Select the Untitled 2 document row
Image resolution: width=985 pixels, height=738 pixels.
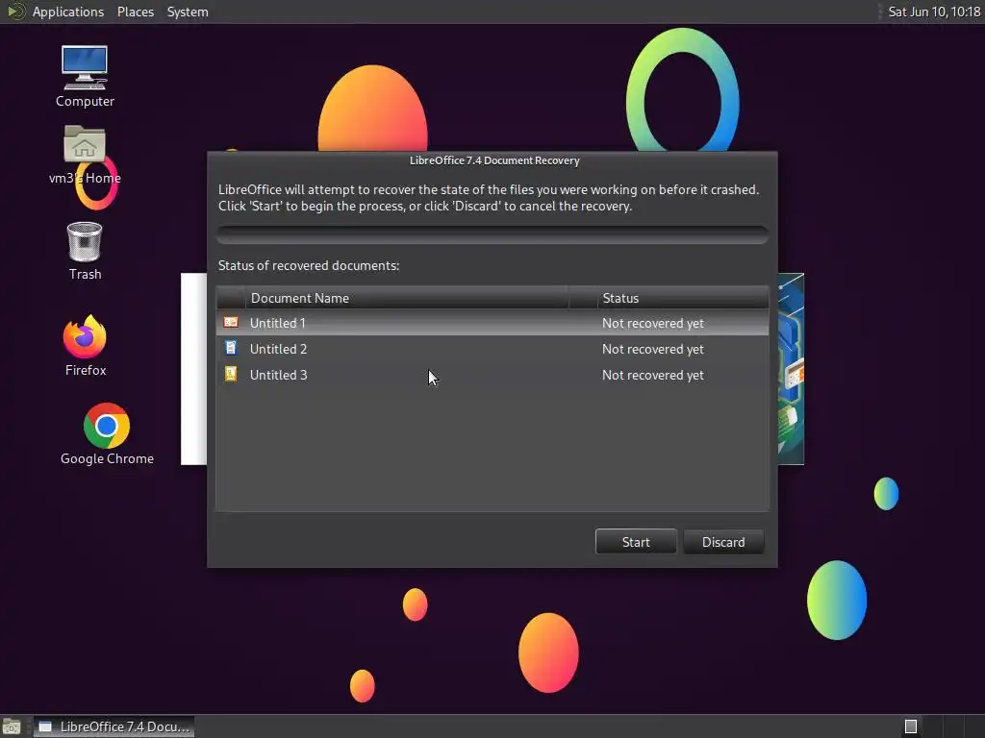(x=492, y=349)
